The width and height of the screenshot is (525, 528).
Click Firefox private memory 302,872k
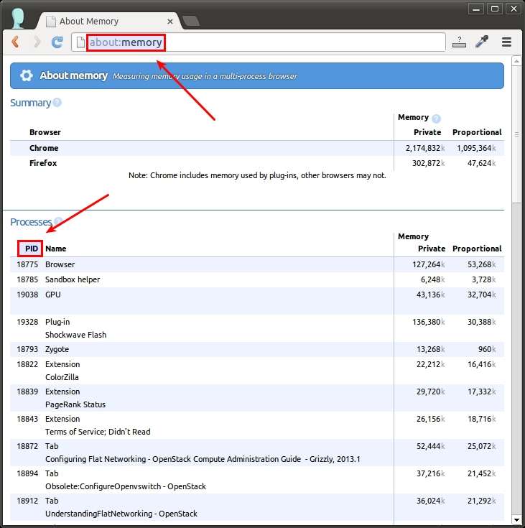point(428,163)
